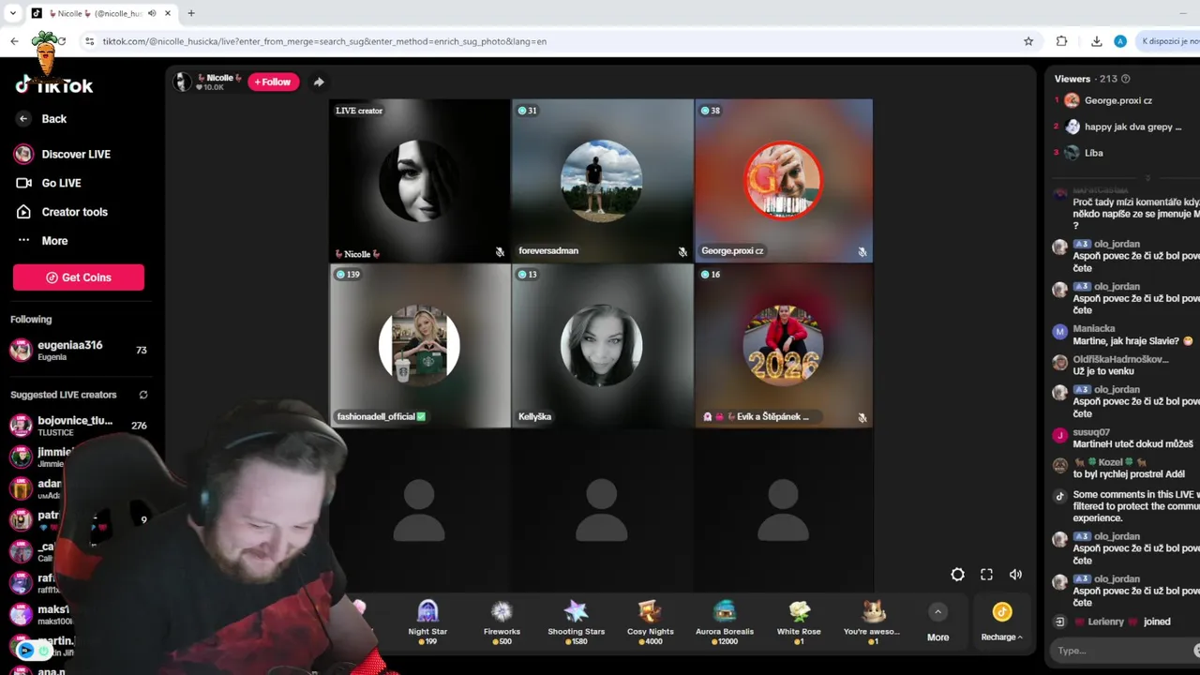Open fashionadell_official guest tile
This screenshot has width=1200, height=675.
419,346
